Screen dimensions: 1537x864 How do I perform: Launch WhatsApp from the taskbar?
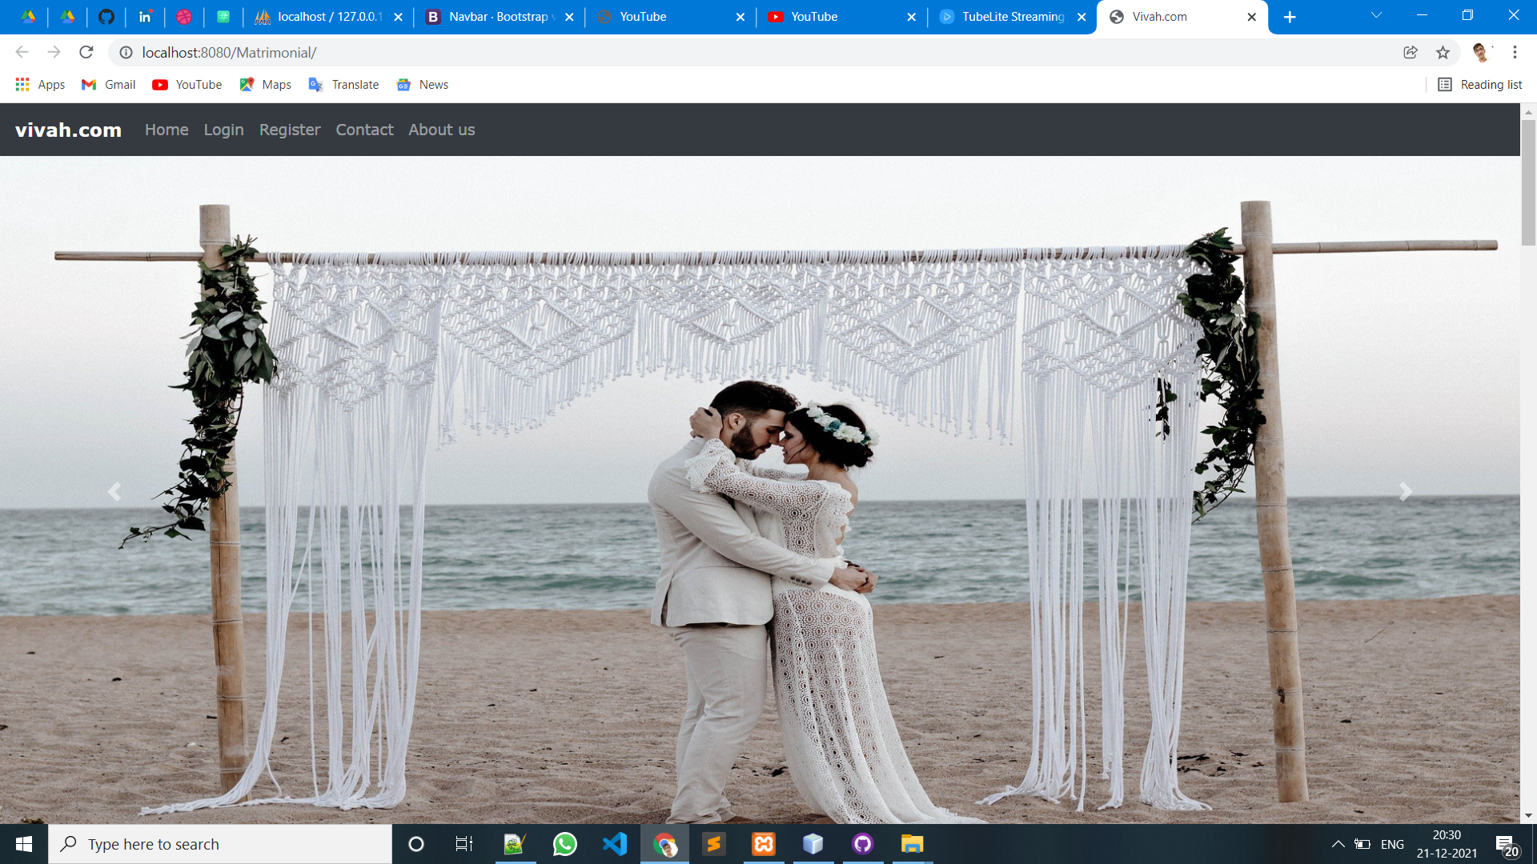(564, 844)
